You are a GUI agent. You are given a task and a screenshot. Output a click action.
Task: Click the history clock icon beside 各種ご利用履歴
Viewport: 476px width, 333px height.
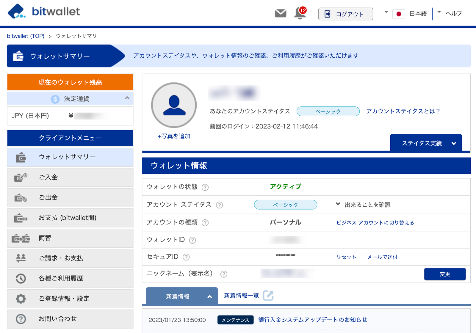coord(21,279)
